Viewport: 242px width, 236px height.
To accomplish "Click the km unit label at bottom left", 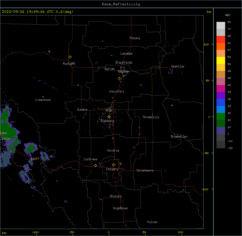I will coord(4,233).
